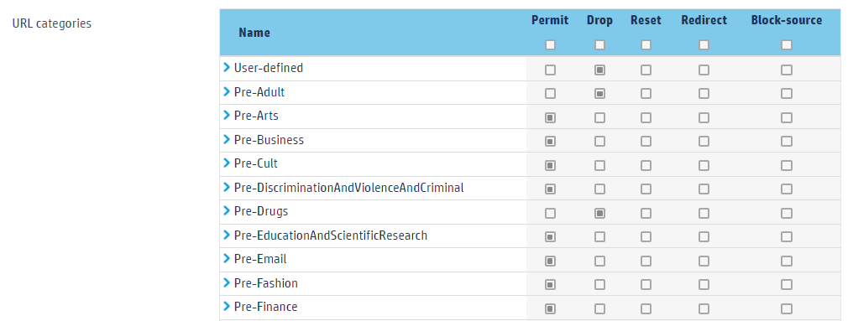Check the header Reset select-all checkbox

coord(646,44)
